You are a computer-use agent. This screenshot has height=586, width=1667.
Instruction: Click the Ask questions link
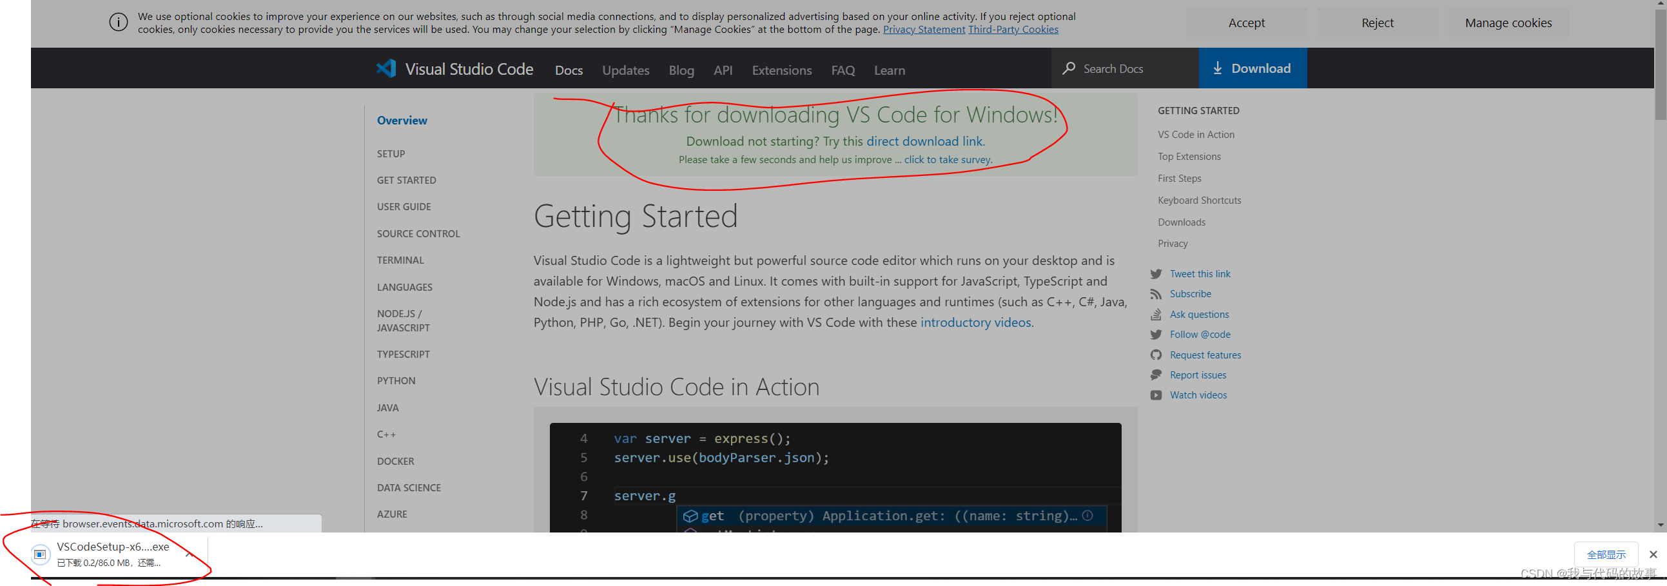tap(1199, 315)
